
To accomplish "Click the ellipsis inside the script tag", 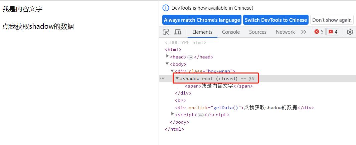I will [x=201, y=115].
